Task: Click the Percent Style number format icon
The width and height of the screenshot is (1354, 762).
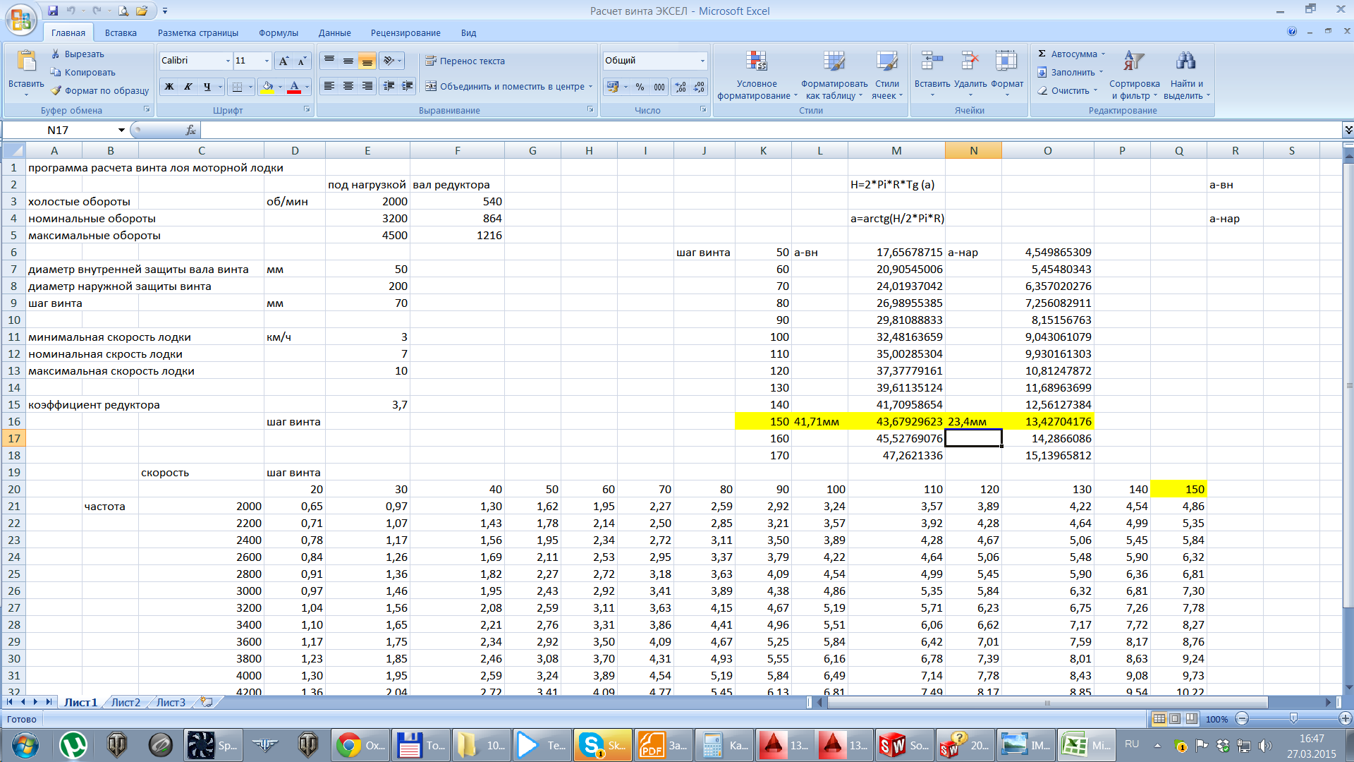Action: (640, 86)
